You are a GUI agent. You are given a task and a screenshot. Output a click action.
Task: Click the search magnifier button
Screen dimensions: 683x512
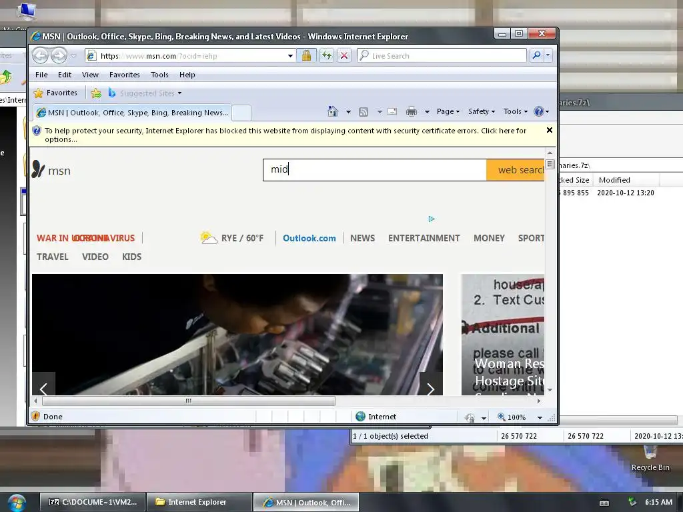coord(537,55)
